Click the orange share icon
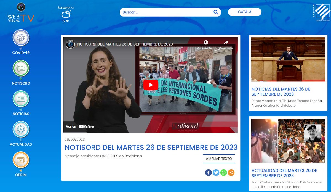The image size is (331, 192). coord(231,172)
